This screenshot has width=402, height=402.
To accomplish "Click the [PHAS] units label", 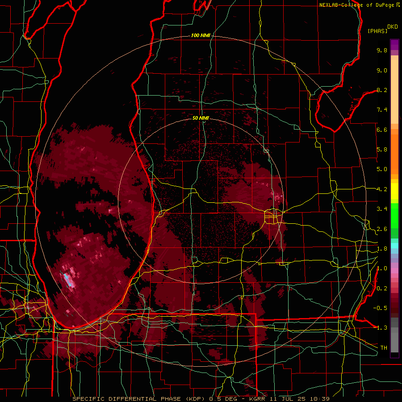I will pos(377,31).
